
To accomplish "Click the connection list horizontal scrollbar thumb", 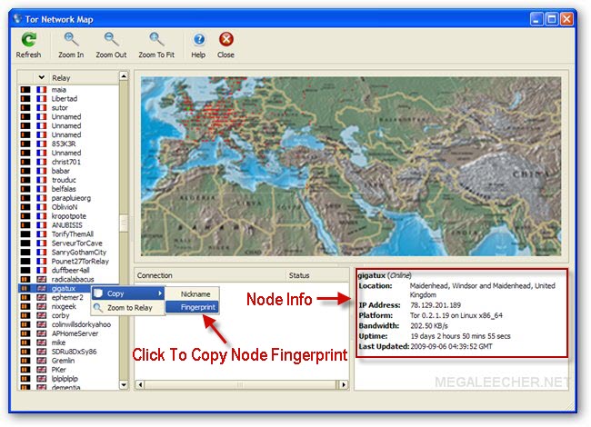I will pos(240,385).
